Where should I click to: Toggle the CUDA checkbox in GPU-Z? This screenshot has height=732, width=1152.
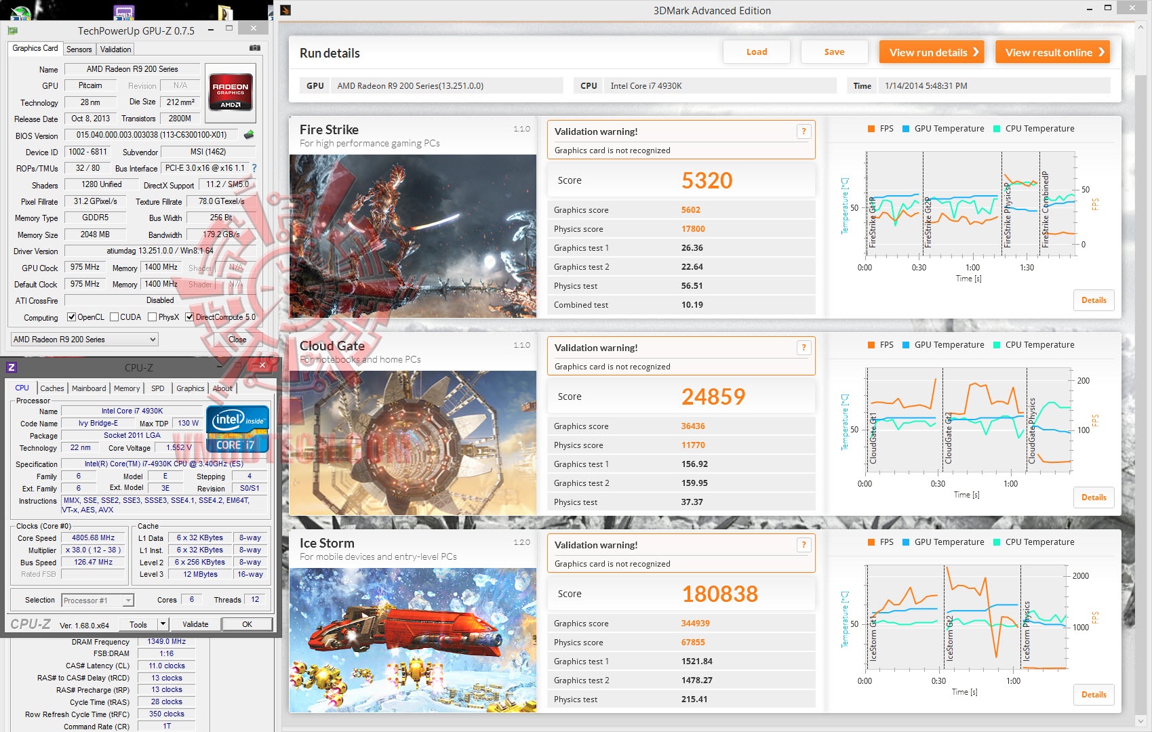click(115, 317)
